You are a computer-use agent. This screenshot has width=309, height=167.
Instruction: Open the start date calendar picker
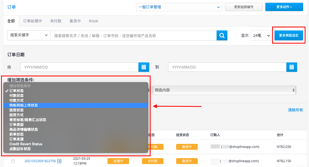[144, 67]
